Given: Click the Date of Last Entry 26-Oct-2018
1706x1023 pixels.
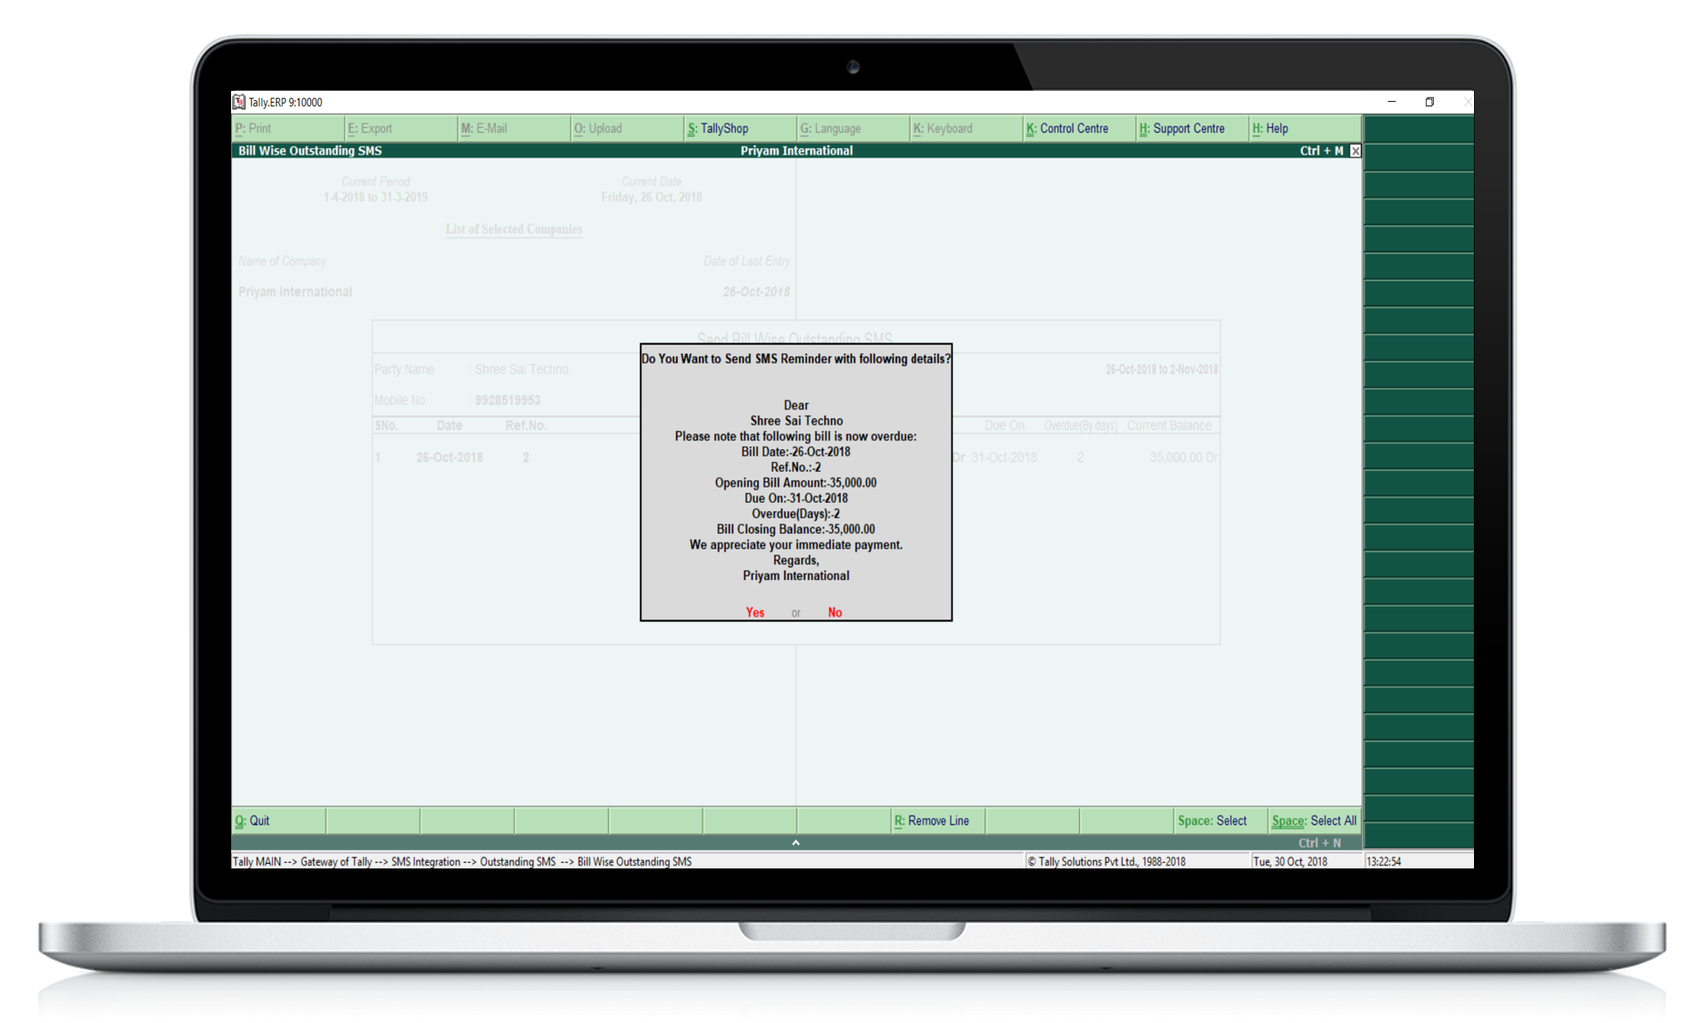Looking at the screenshot, I should (x=756, y=292).
